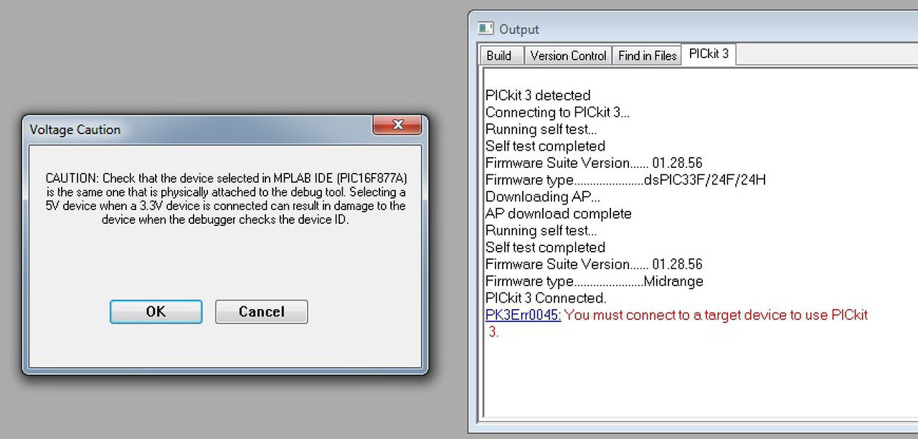918x439 pixels.
Task: Click OK in the Voltage Caution dialog
Action: (x=156, y=312)
